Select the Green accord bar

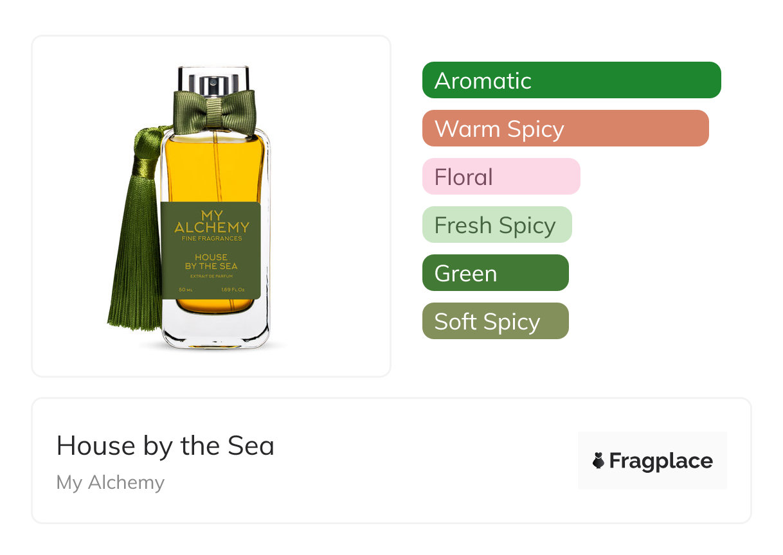(495, 273)
